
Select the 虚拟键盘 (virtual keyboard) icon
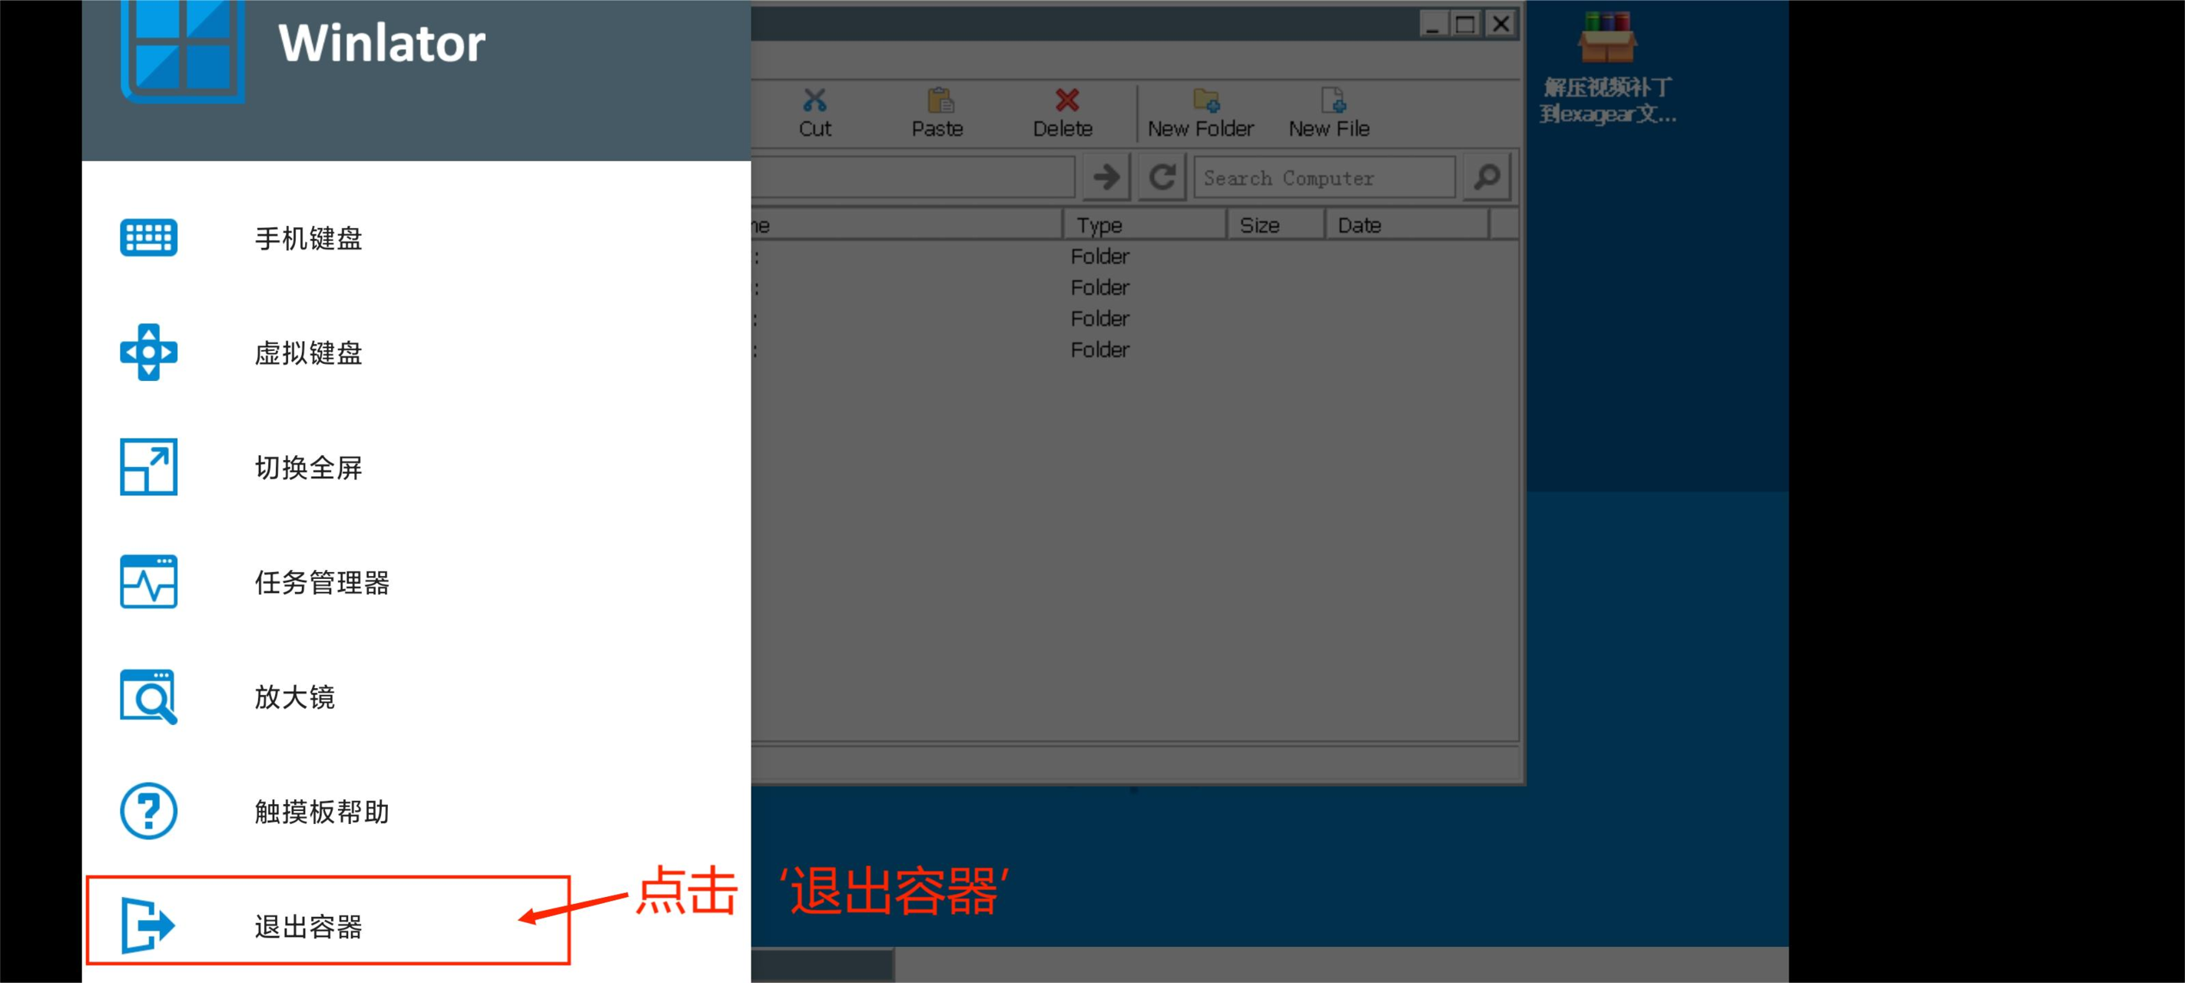click(149, 352)
